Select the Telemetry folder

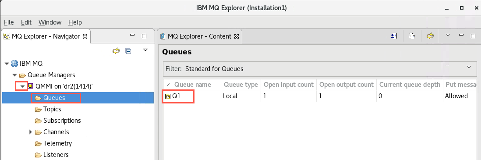click(x=57, y=143)
